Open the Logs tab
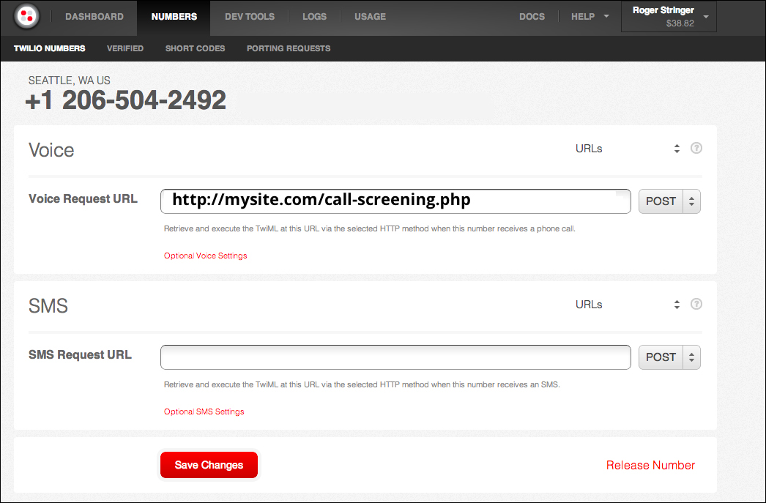Screen dimensions: 766x503 point(315,17)
